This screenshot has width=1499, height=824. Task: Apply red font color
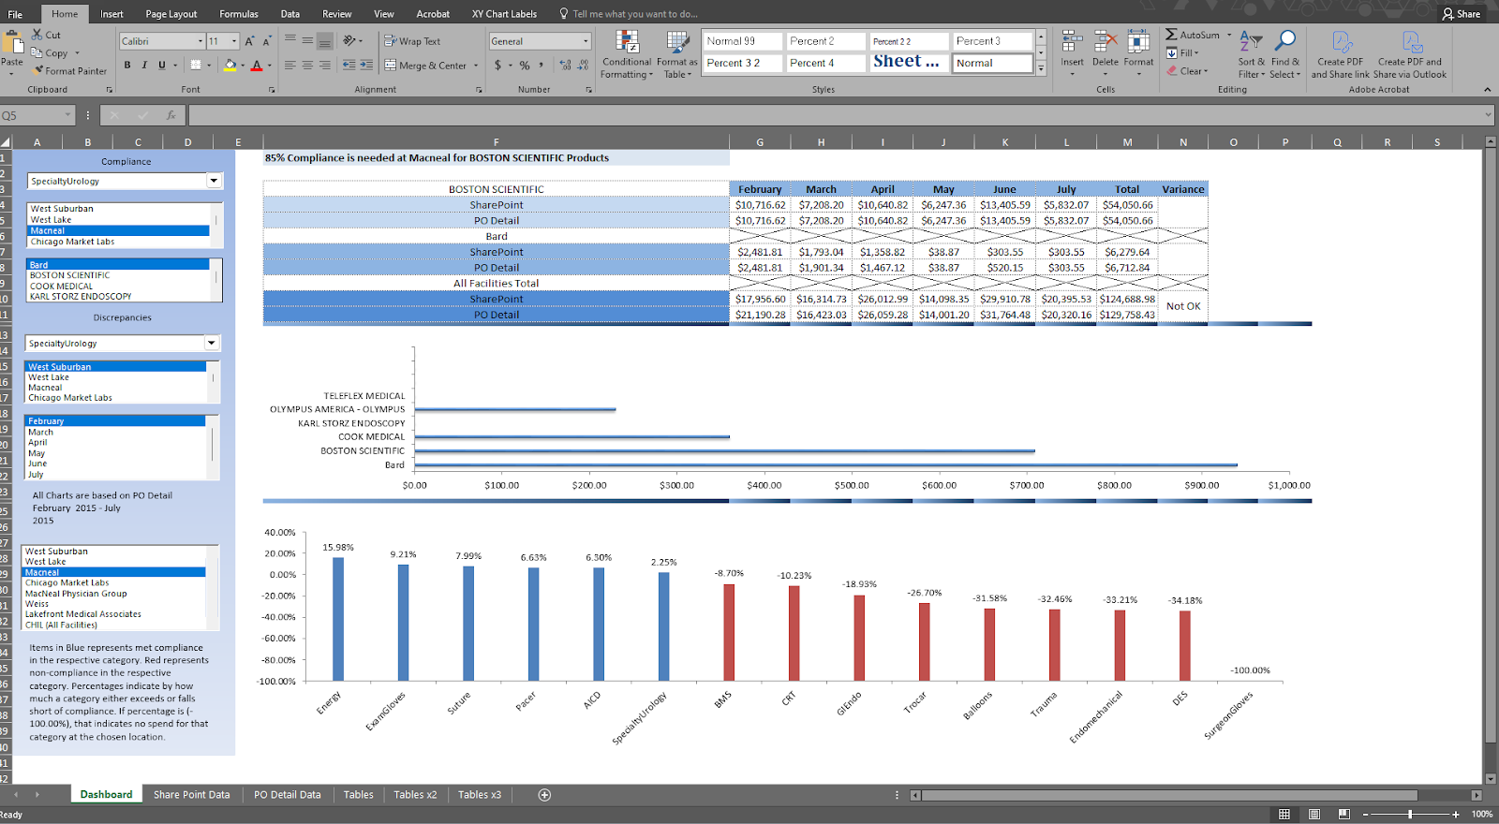coord(257,66)
